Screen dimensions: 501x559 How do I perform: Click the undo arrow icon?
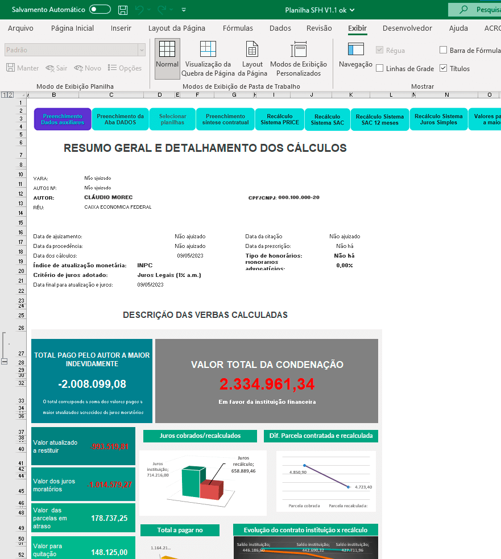tap(139, 10)
